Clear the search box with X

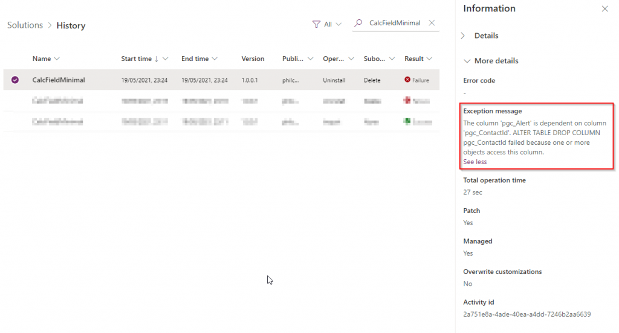[432, 23]
